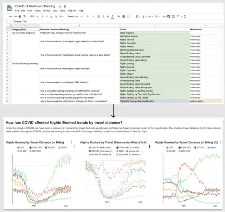This screenshot has width=225, height=212.
Task: Open the Add-ons menu
Action: (72, 11)
